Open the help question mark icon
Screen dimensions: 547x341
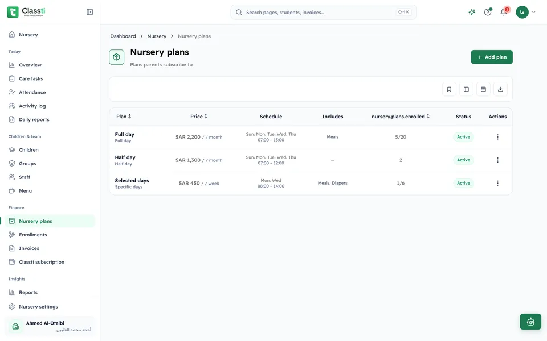point(488,12)
